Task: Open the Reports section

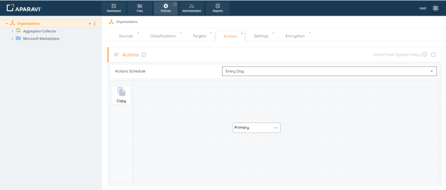Action: click(218, 8)
